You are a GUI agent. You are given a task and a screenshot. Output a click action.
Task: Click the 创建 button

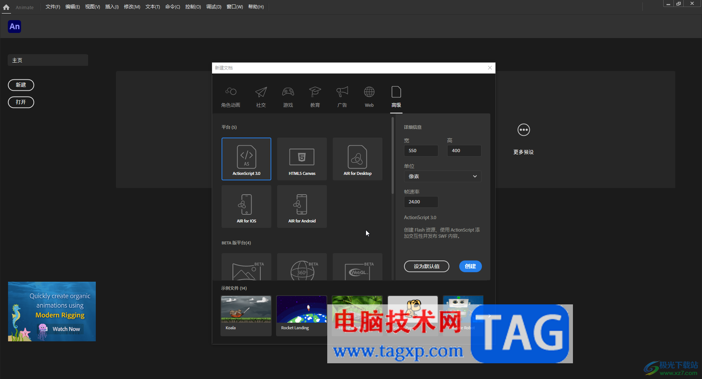470,266
